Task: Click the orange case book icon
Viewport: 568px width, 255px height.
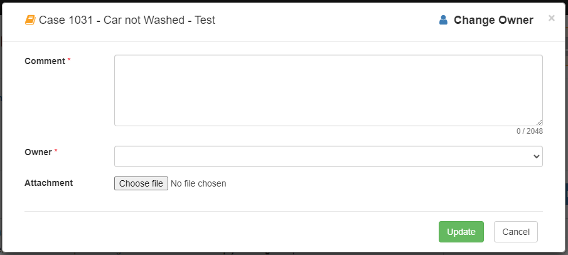Action: coord(30,20)
